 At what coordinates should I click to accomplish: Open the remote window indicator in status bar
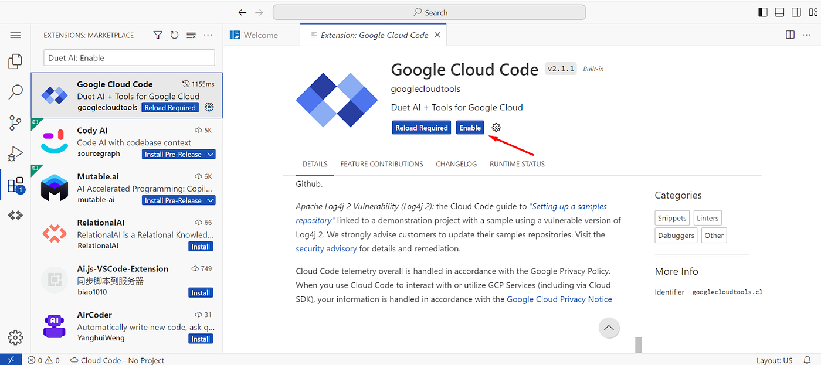(x=11, y=360)
